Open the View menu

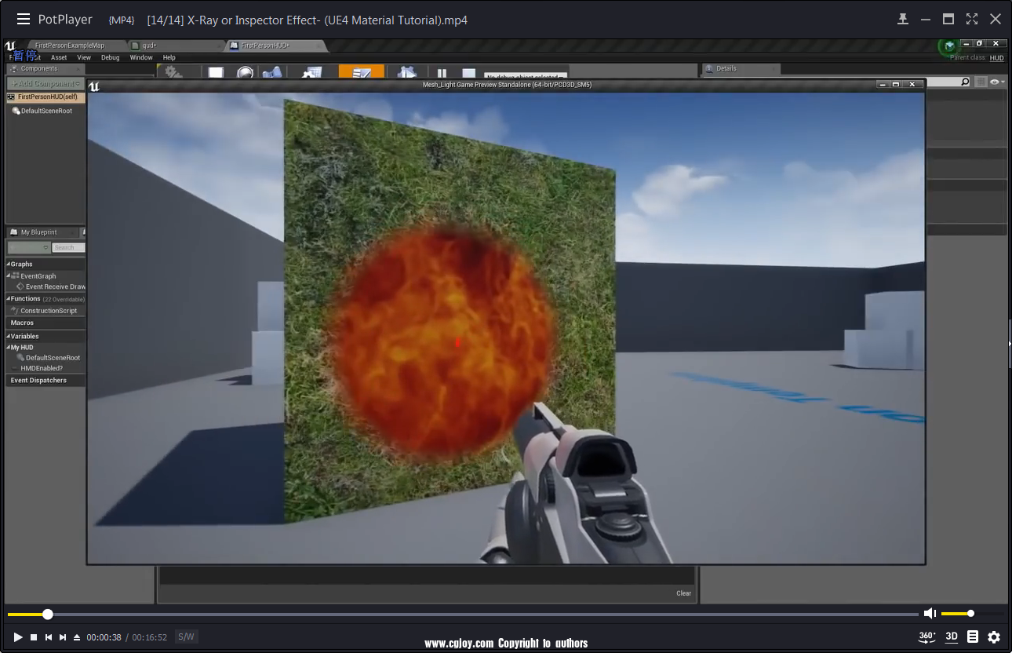84,57
